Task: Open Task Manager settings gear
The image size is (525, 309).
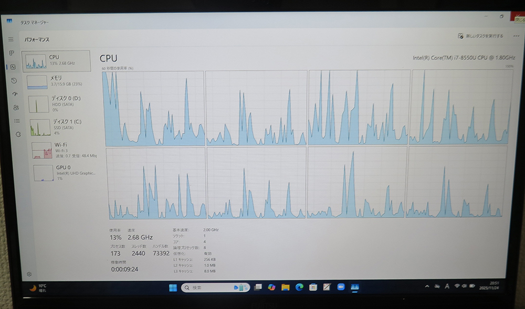Action: click(x=29, y=274)
